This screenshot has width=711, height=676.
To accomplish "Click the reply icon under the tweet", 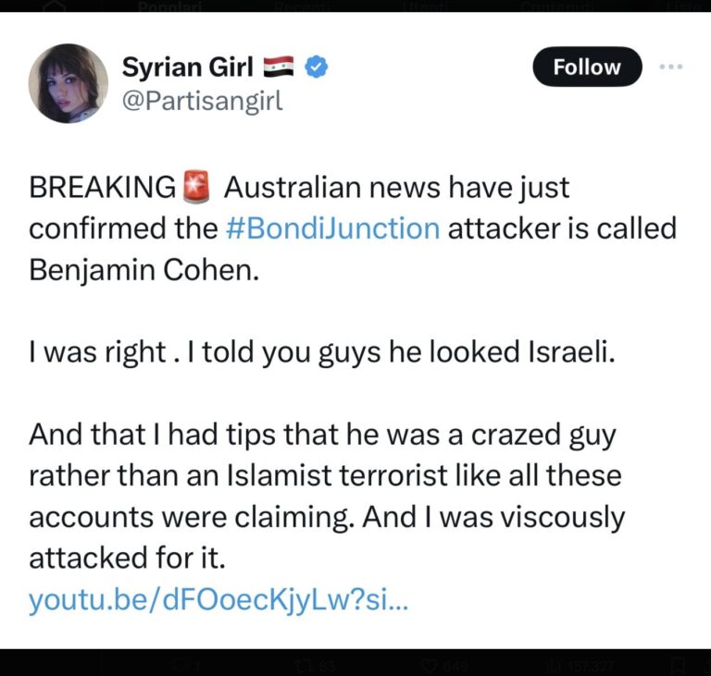I will coord(183,664).
